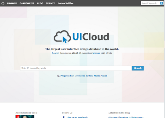Open the Adobe recommended tool thumbnail
165x118 pixels.
tap(25, 116)
